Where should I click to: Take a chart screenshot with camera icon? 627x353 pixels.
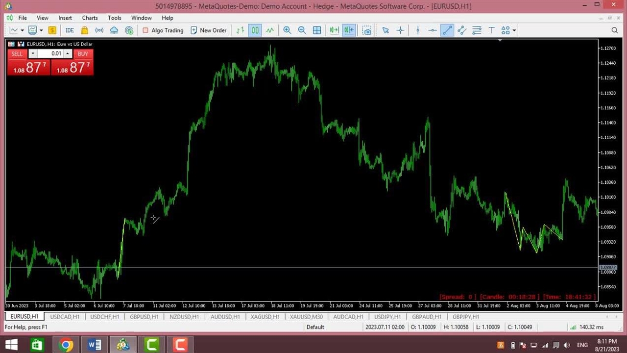367,30
